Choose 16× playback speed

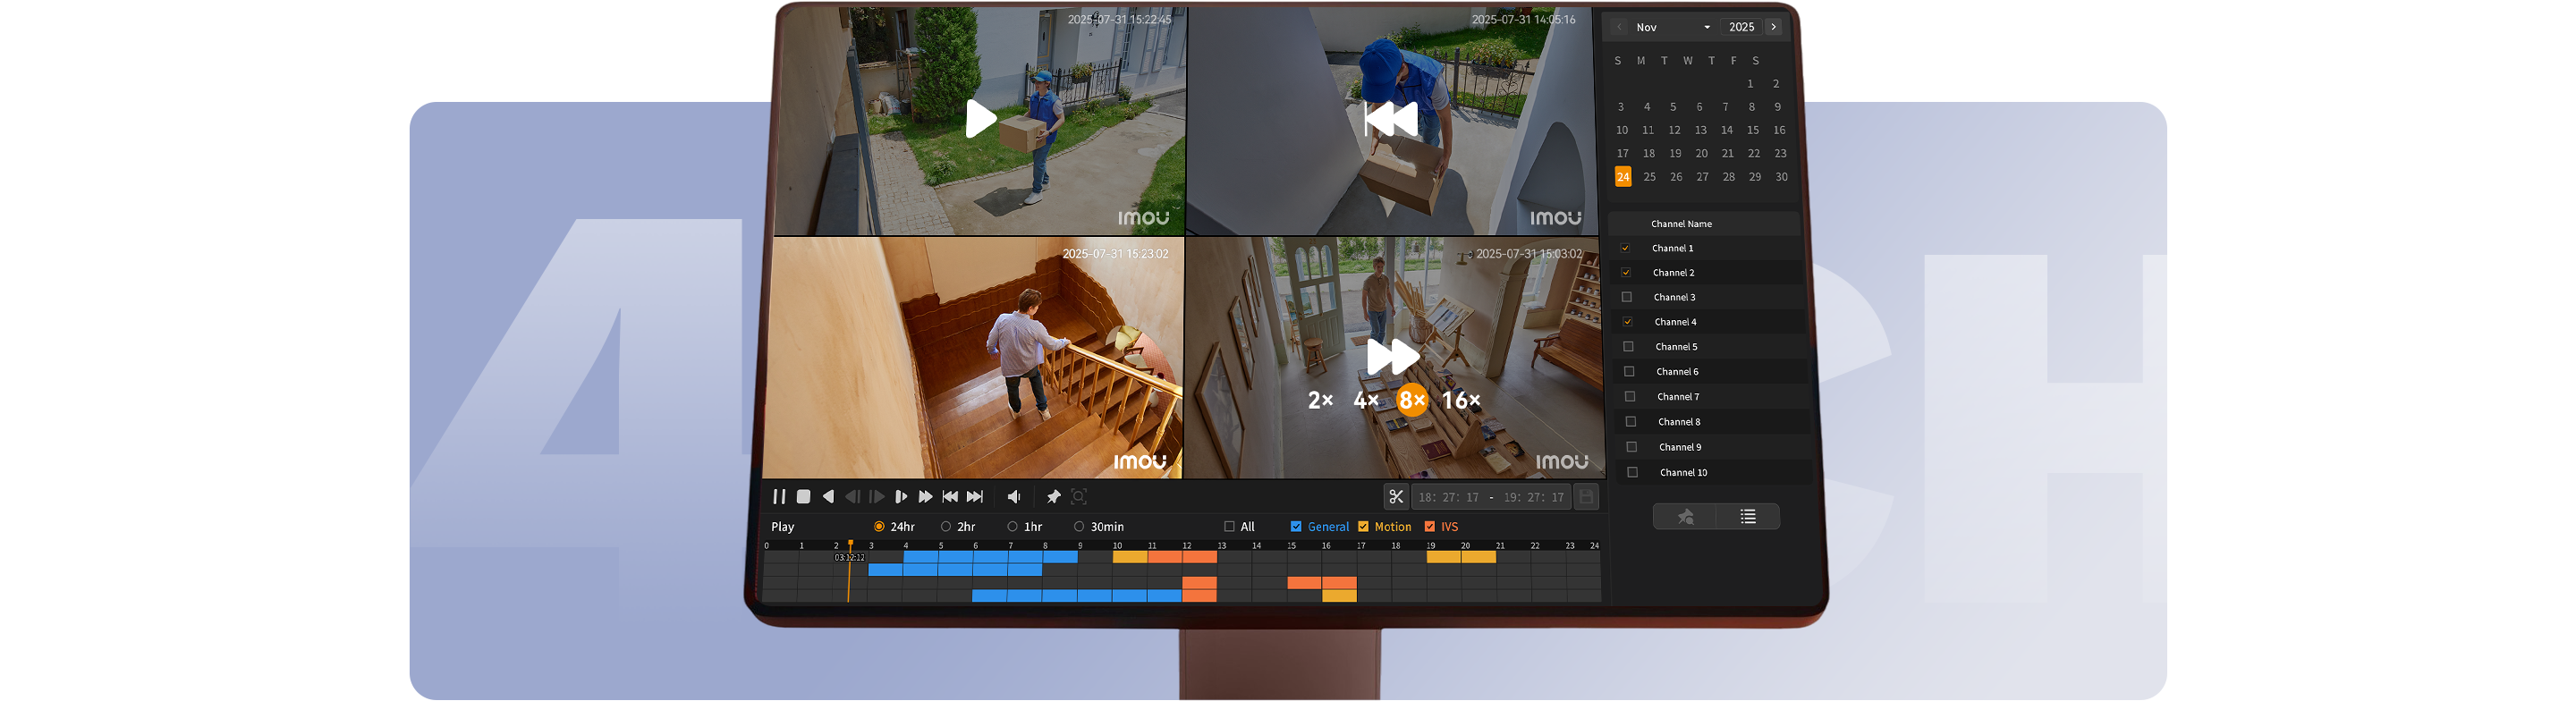(1460, 400)
